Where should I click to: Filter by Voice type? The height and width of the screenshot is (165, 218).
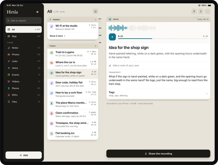(23, 68)
